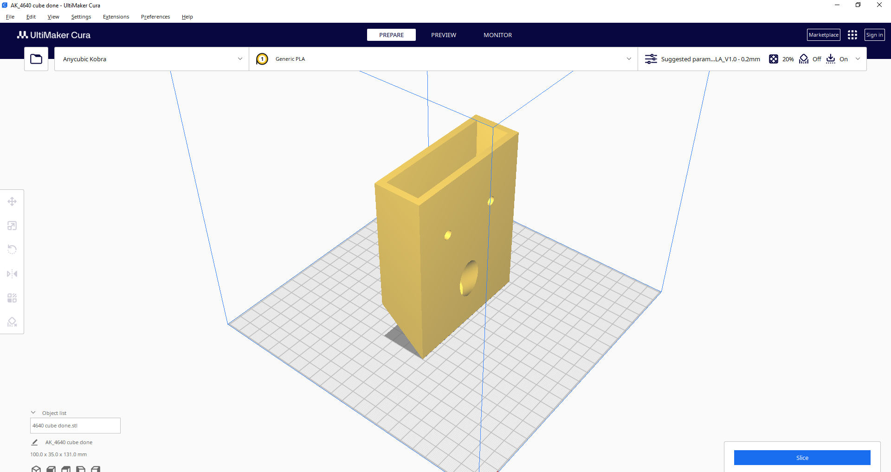Open the File menu
This screenshot has height=472, width=891.
tap(10, 17)
